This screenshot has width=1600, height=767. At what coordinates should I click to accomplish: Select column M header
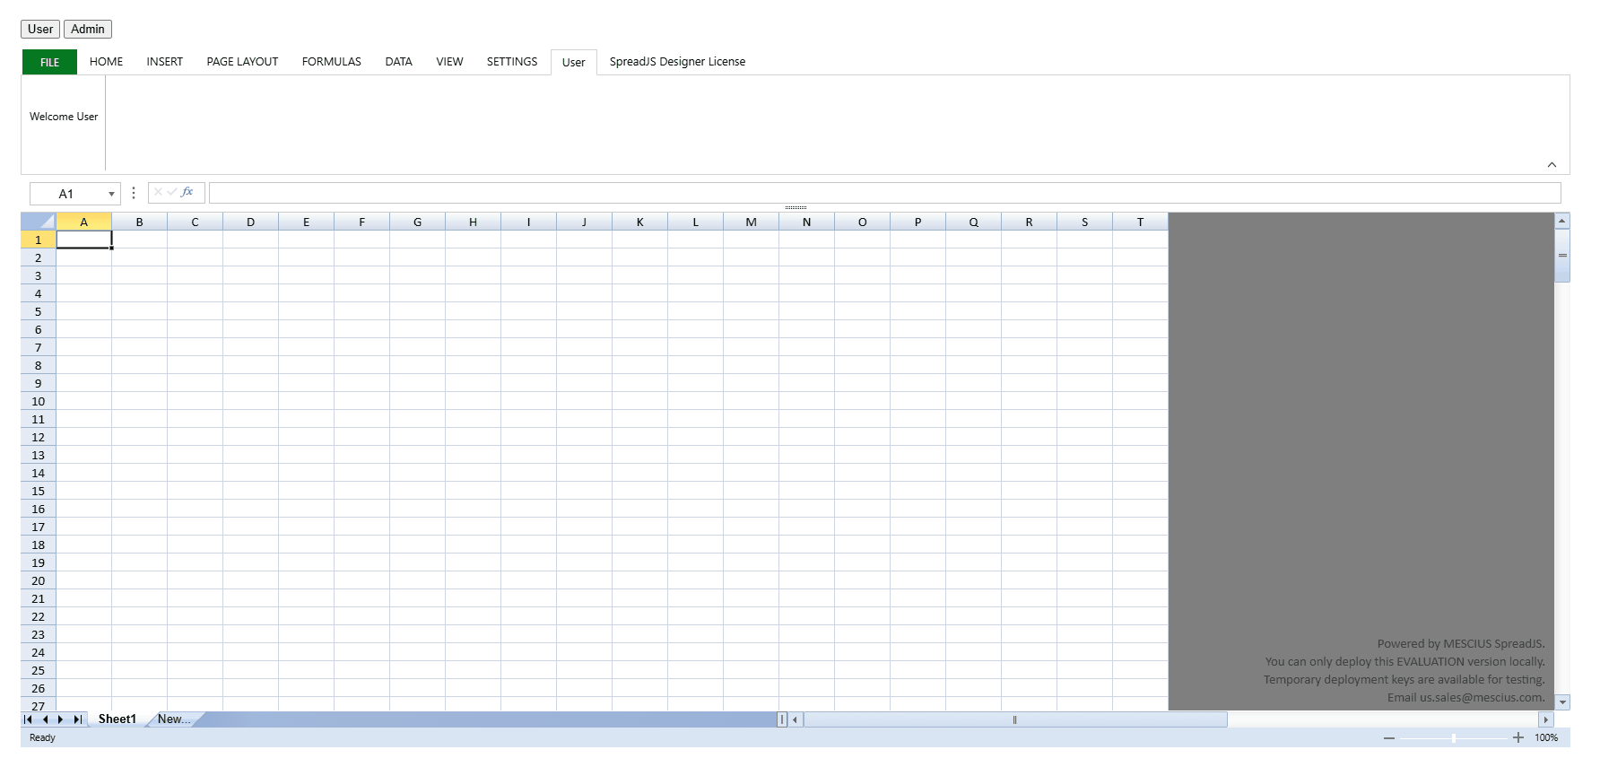tap(751, 222)
